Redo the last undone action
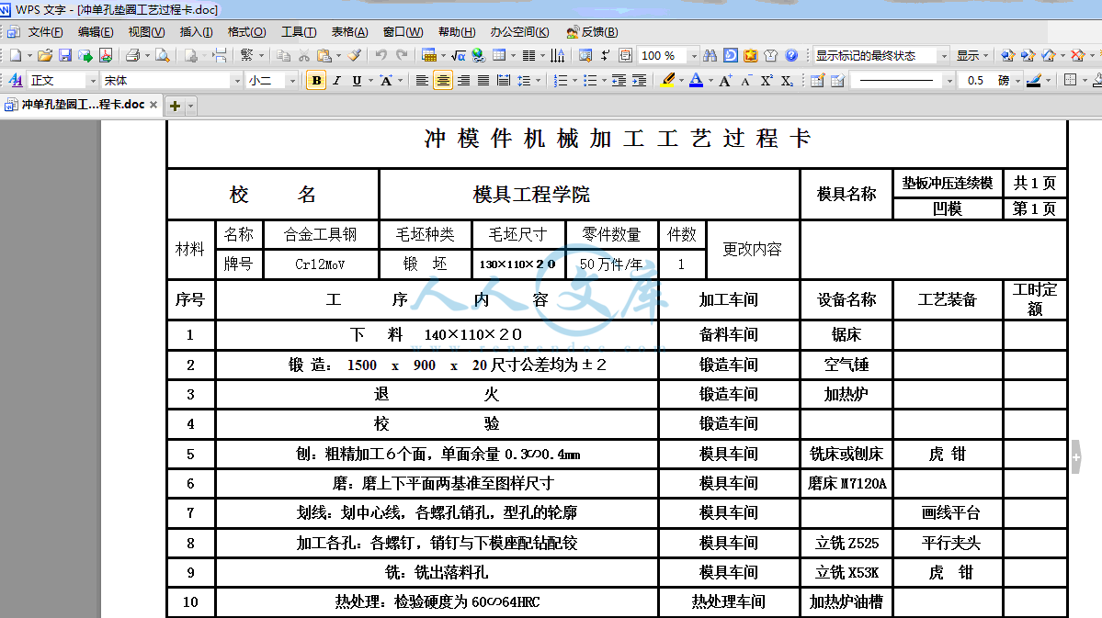Image resolution: width=1102 pixels, height=618 pixels. coord(402,55)
